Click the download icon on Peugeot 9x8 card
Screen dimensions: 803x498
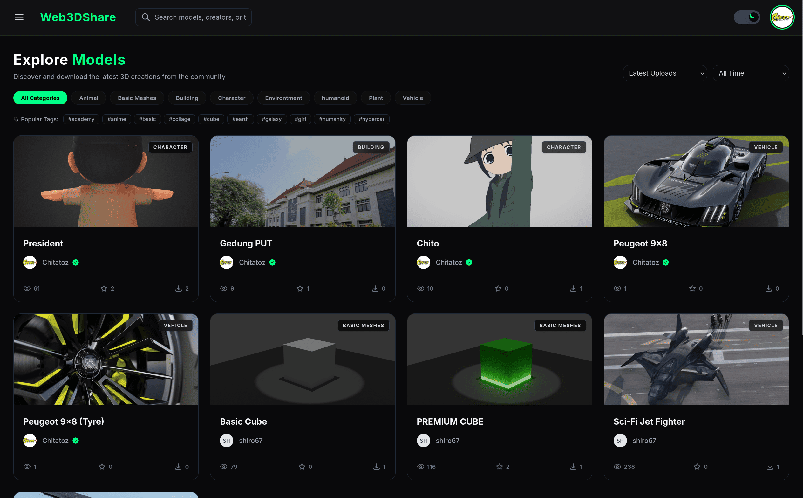768,288
